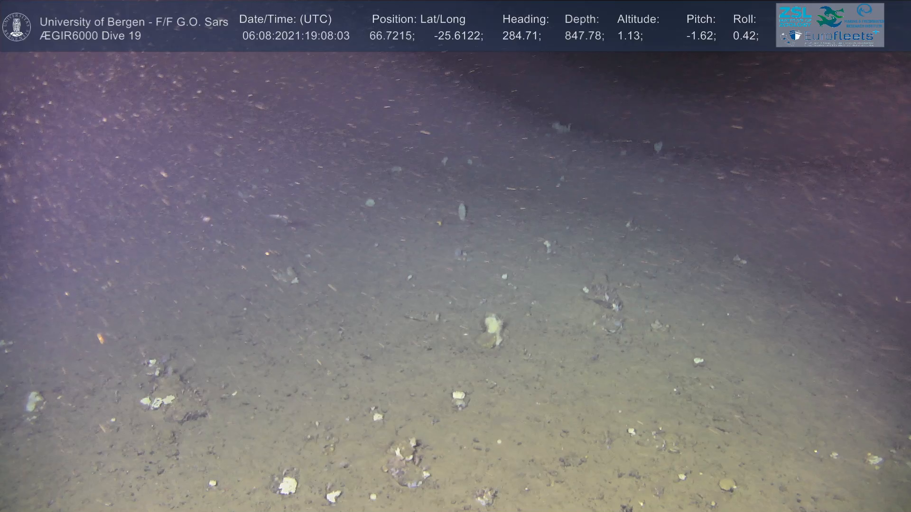The height and width of the screenshot is (512, 911).
Task: Click the University of Bergen seal logo
Action: coord(17,27)
